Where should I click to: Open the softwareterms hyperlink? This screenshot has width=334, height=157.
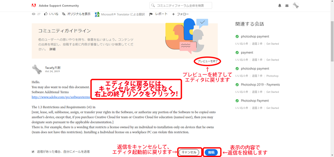61,97
